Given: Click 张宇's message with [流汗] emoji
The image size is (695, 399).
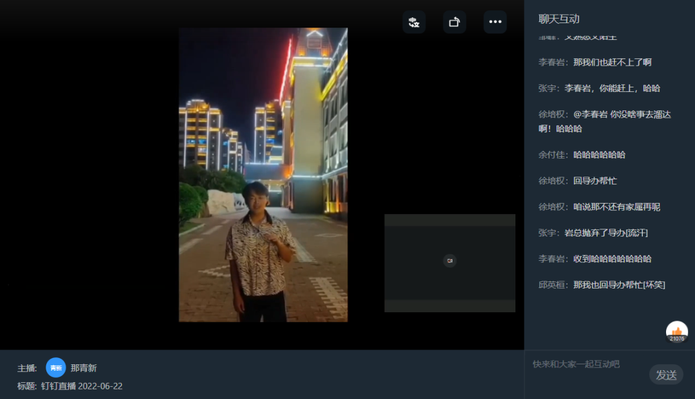Looking at the screenshot, I should click(606, 233).
